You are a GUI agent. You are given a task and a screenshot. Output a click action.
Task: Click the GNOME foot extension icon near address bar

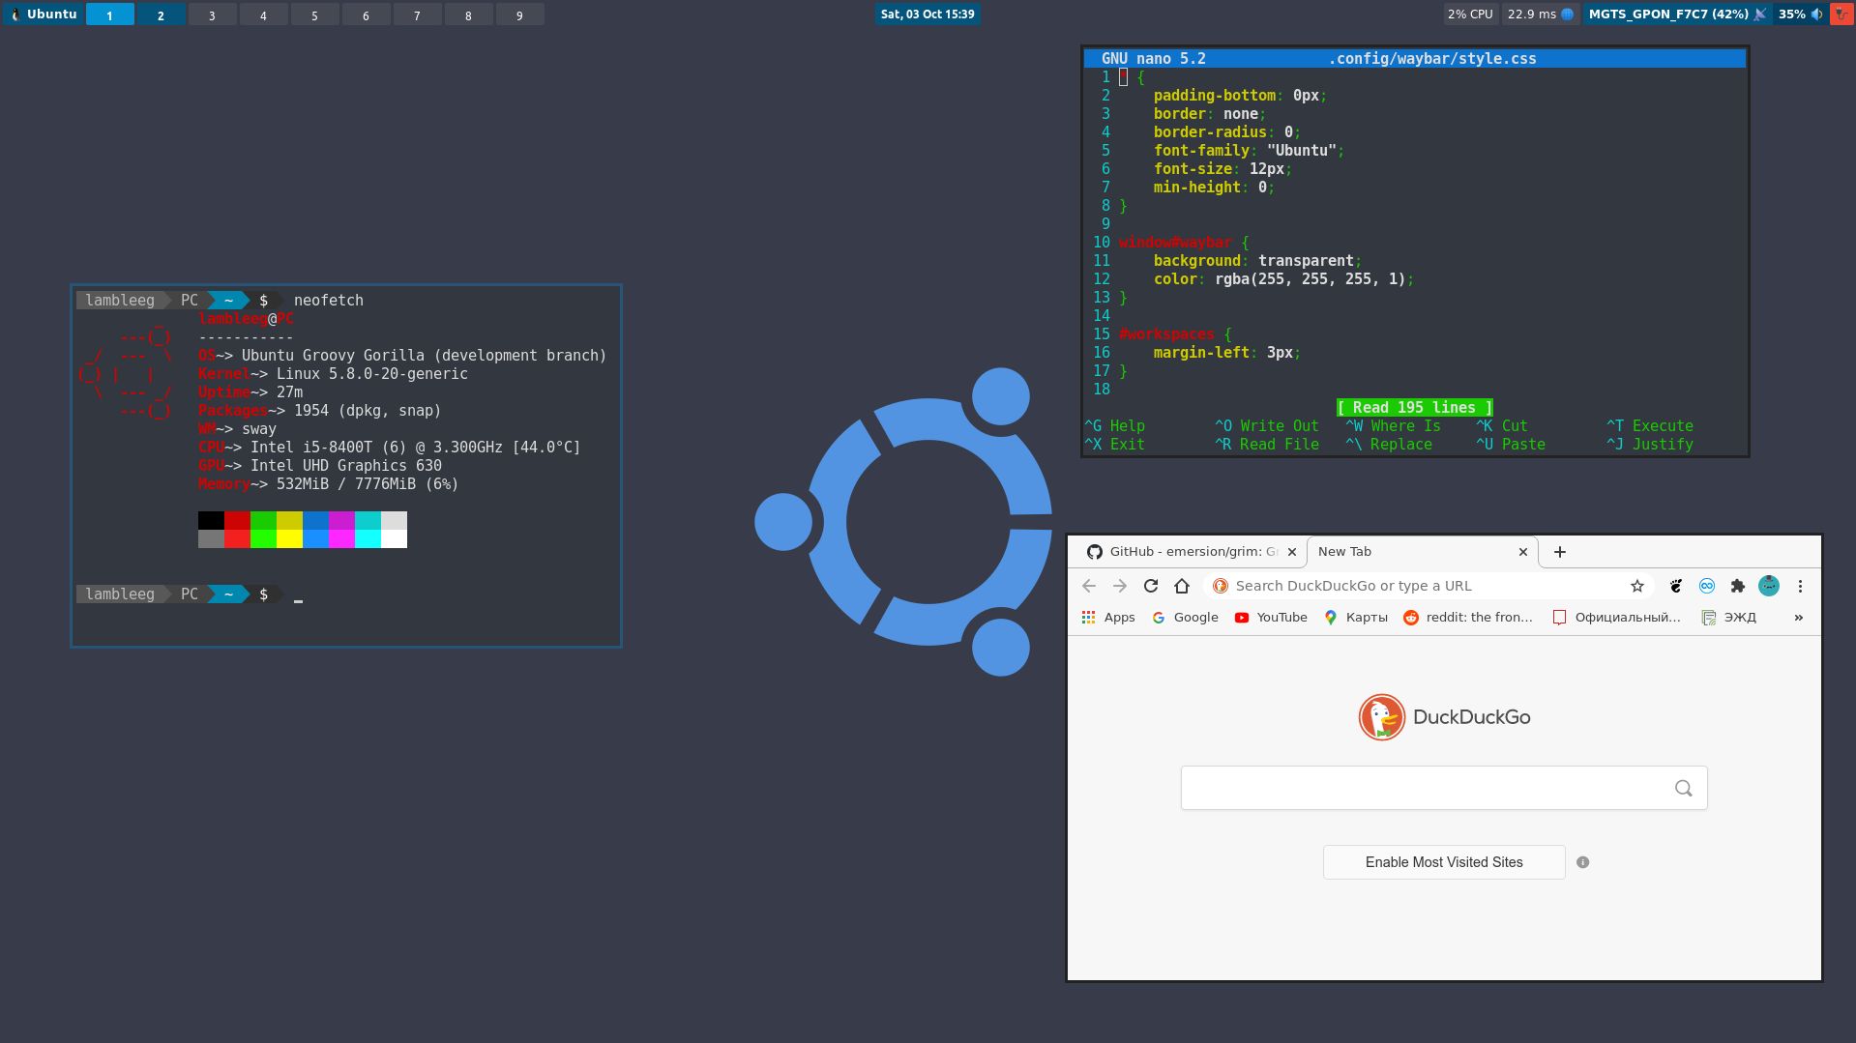click(x=1674, y=586)
